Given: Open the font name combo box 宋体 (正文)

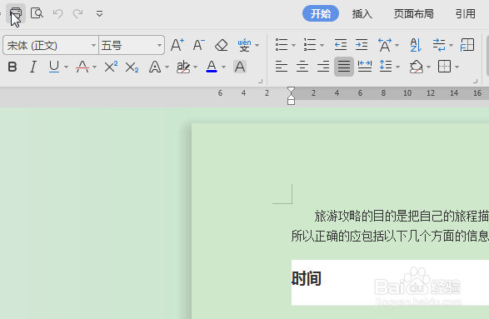Looking at the screenshot, I should [51, 45].
